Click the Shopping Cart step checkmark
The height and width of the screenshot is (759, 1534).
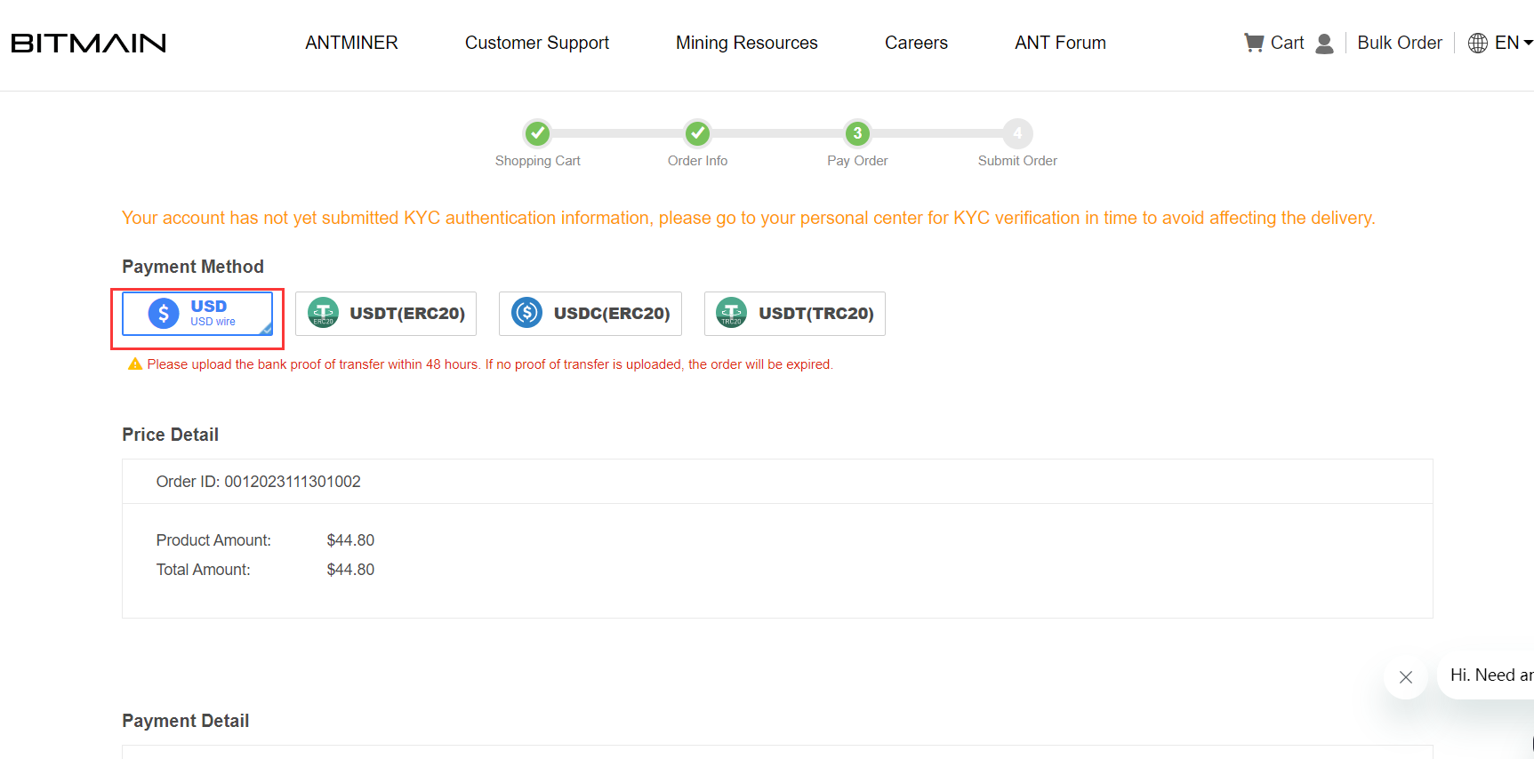pos(537,133)
